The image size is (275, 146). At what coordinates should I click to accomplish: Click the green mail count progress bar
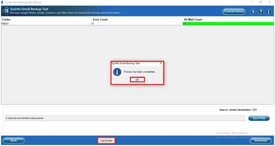pyautogui.click(x=228, y=24)
